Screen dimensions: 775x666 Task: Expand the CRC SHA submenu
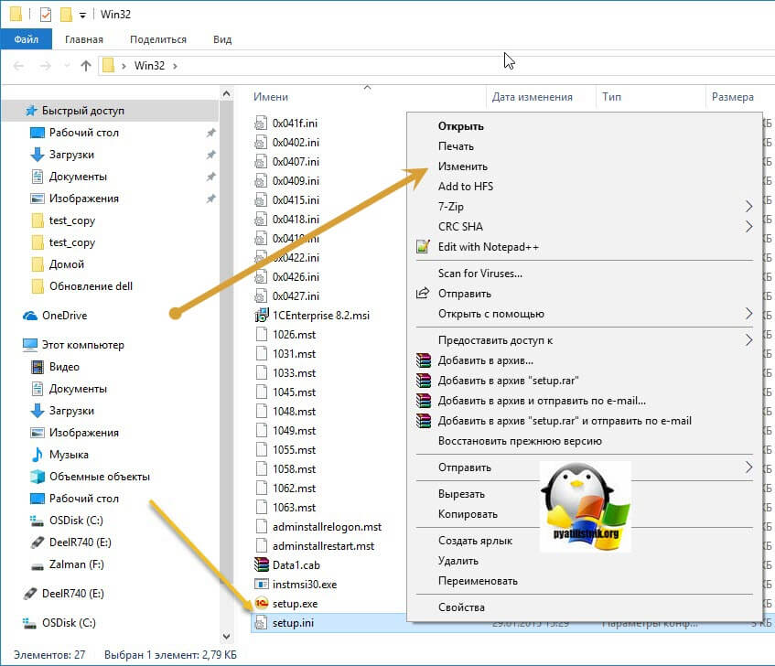click(x=748, y=227)
